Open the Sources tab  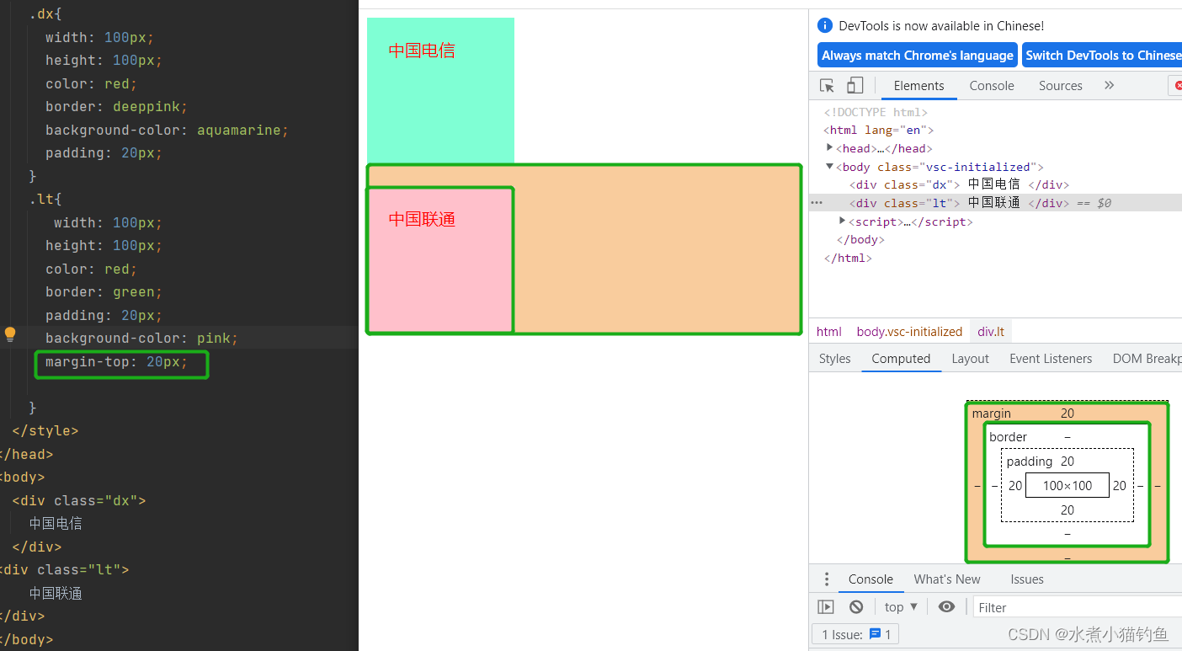point(1060,86)
